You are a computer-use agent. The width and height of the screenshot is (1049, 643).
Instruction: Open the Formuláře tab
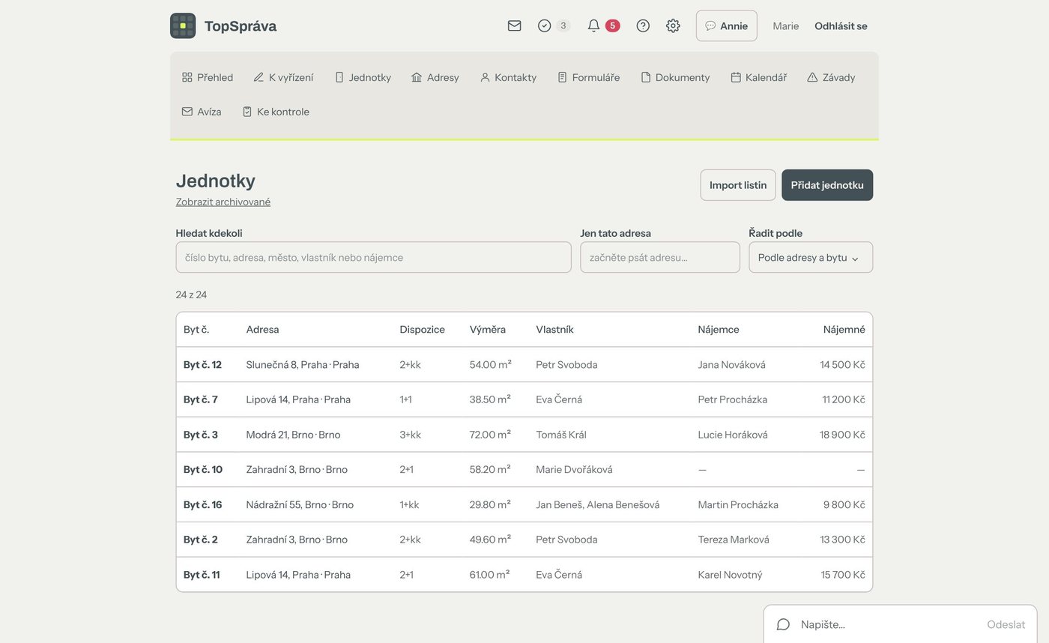pyautogui.click(x=589, y=77)
